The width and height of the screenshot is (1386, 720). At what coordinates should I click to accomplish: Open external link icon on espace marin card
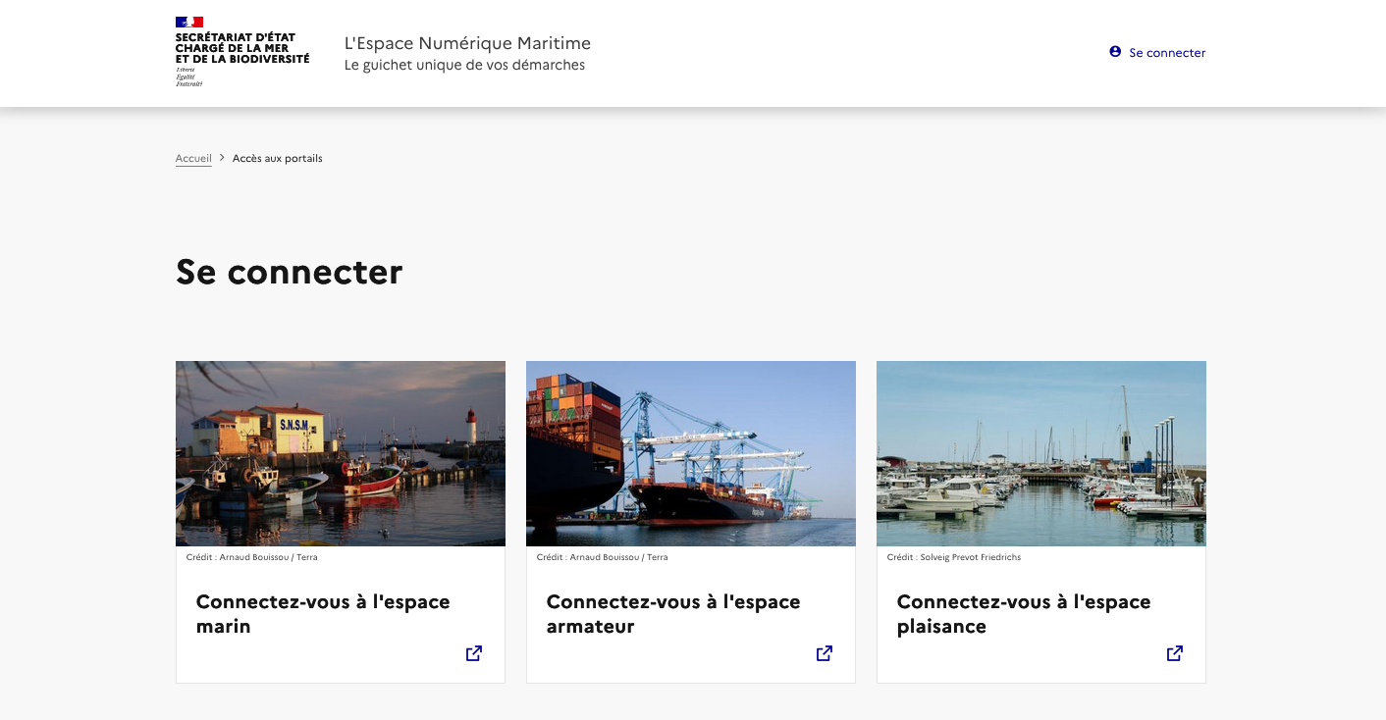474,653
